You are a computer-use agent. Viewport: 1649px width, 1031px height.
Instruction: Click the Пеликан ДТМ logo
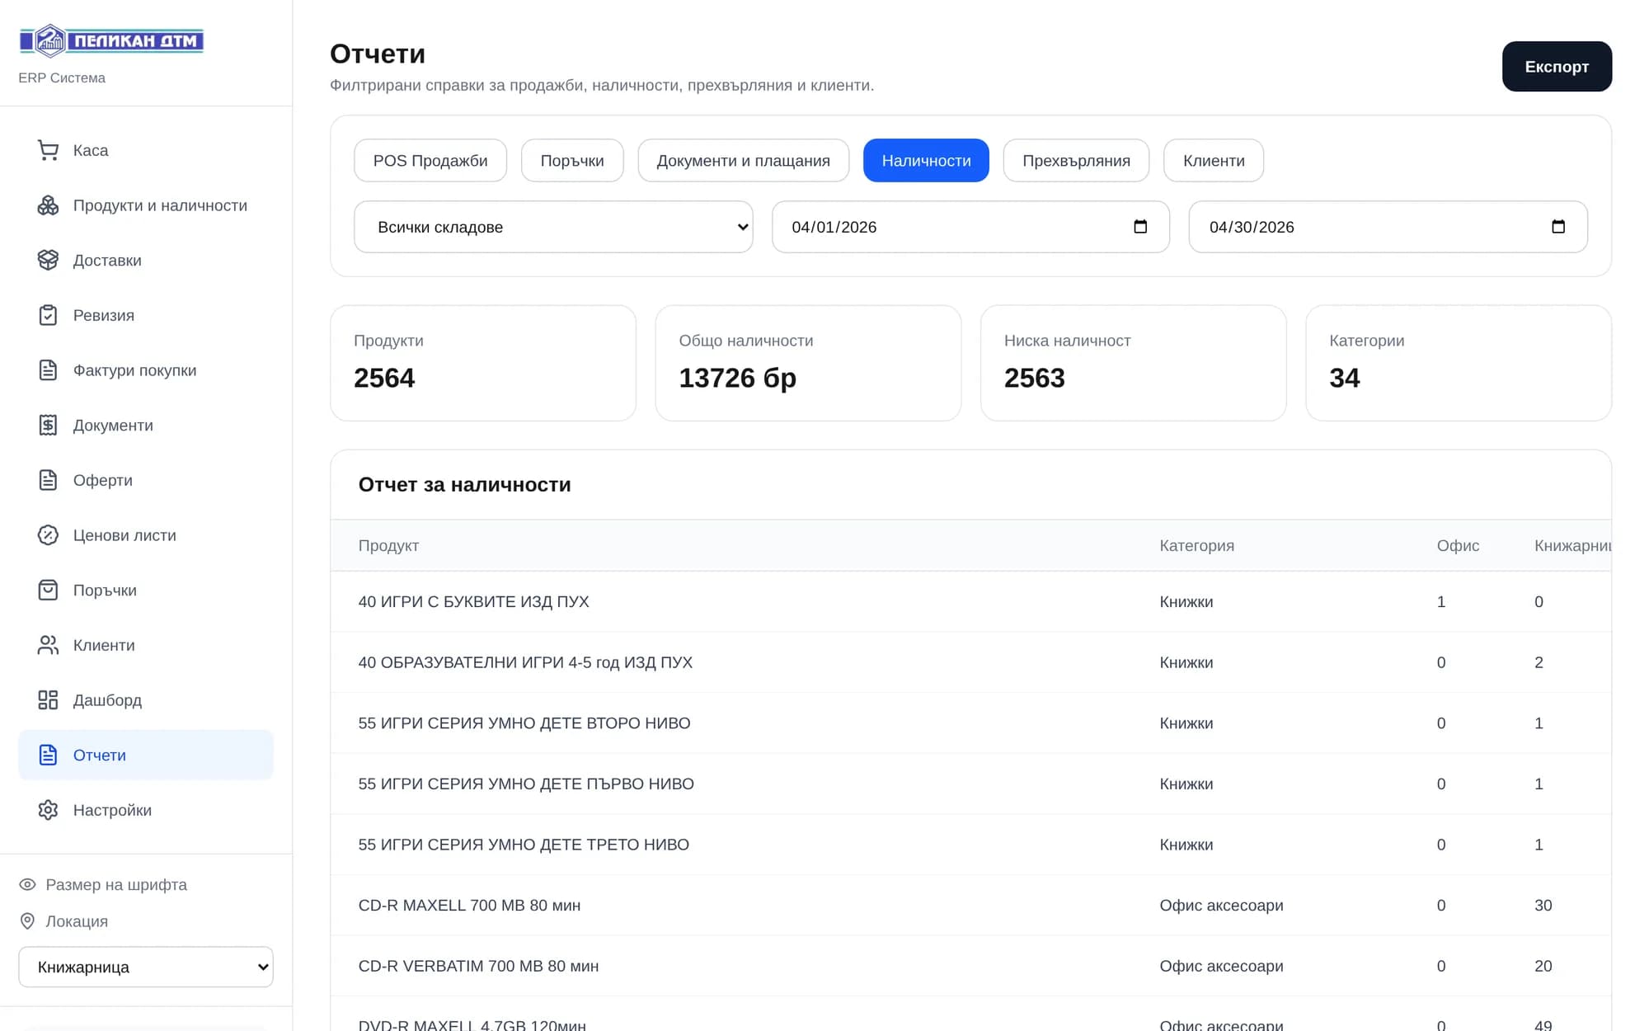[x=111, y=40]
